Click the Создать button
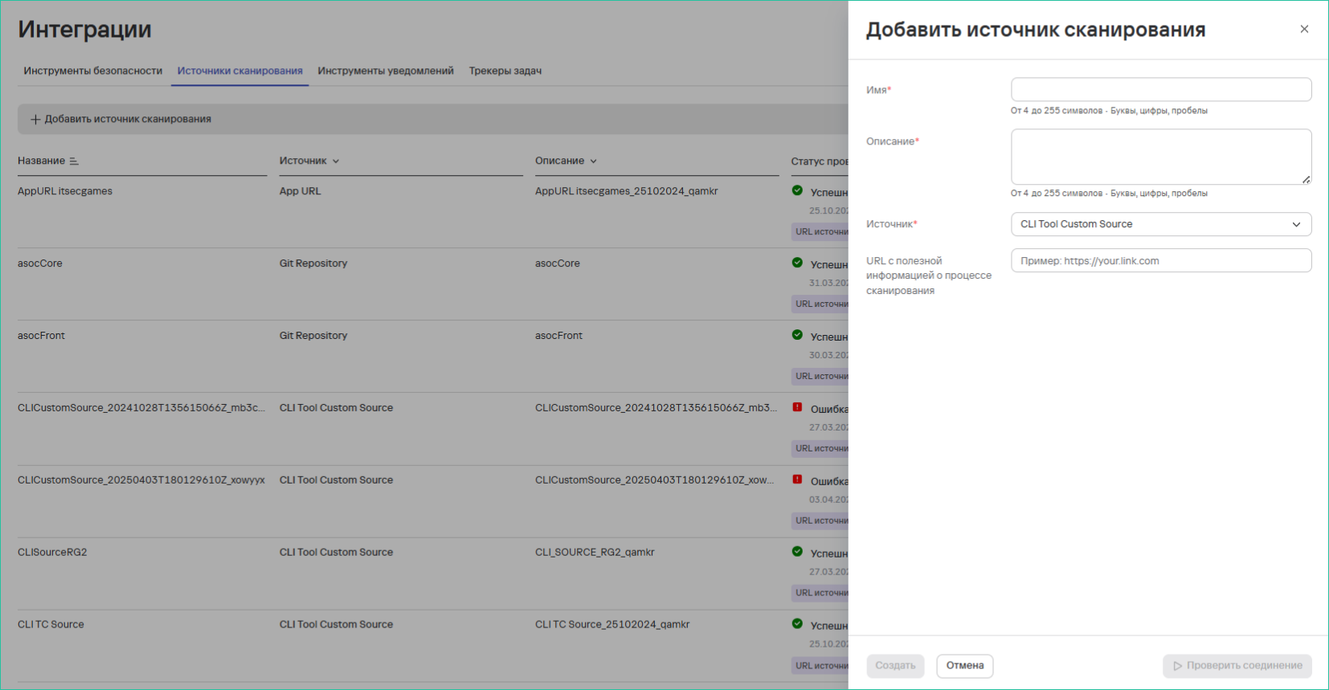 click(895, 666)
